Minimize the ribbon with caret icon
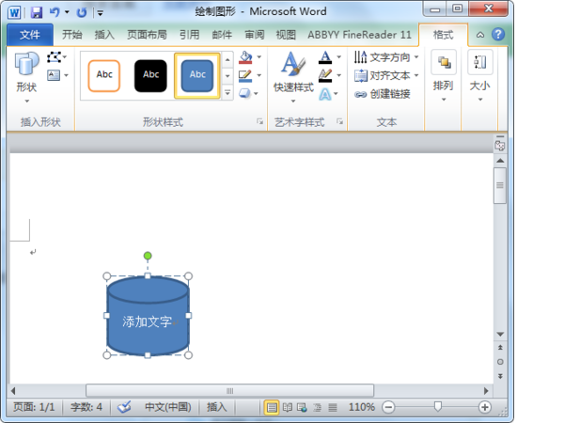 pos(480,35)
